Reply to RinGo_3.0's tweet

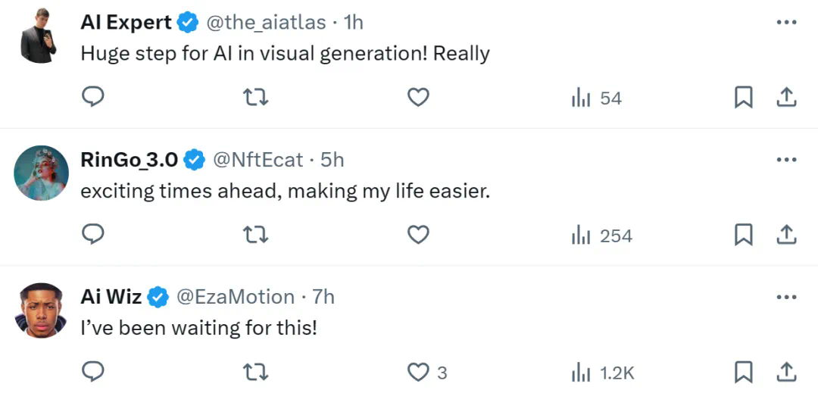pyautogui.click(x=92, y=235)
